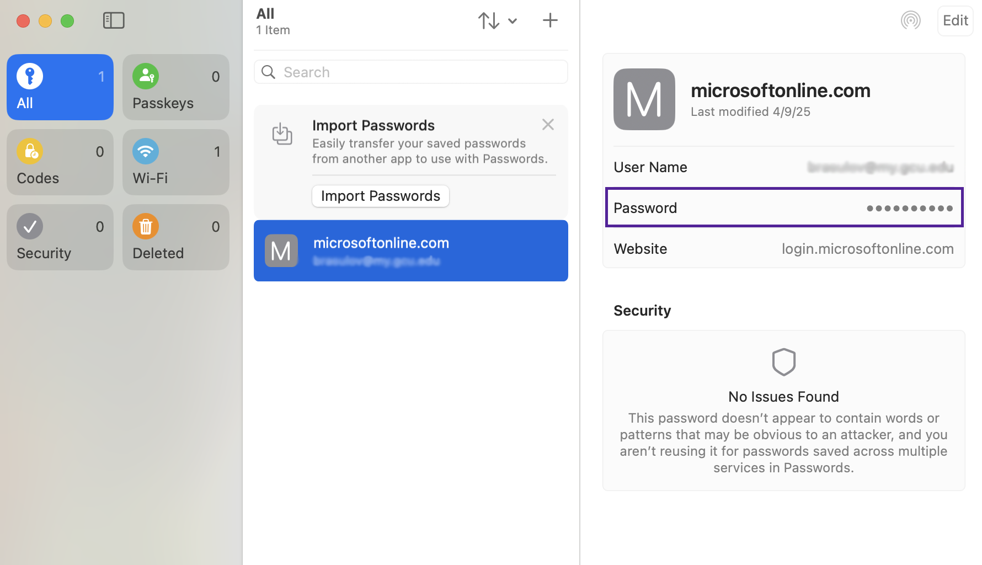Click the plus icon to add password
This screenshot has width=982, height=565.
[x=549, y=21]
